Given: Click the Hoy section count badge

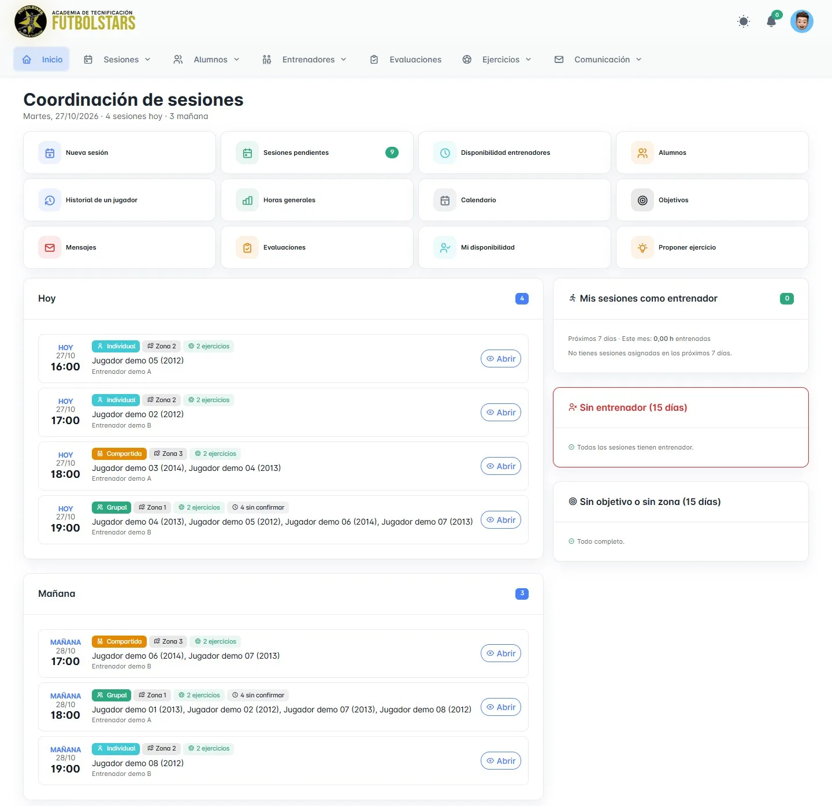Looking at the screenshot, I should pos(522,299).
